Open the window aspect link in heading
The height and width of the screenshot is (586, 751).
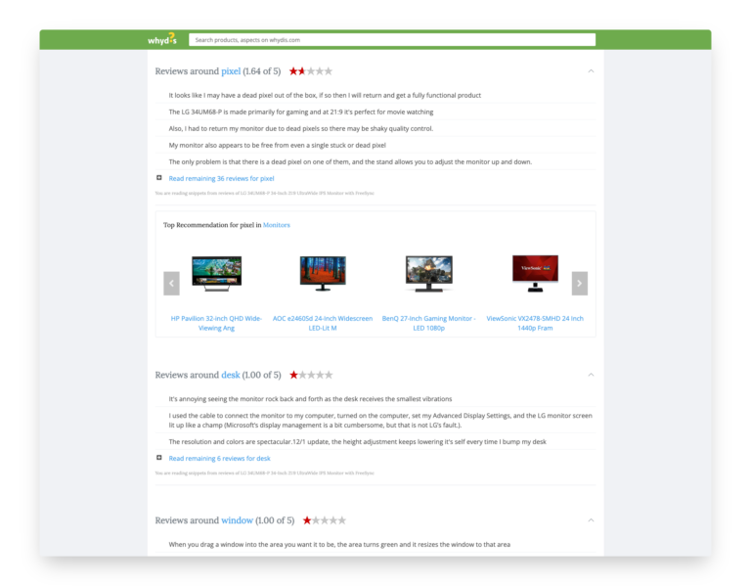pos(237,520)
